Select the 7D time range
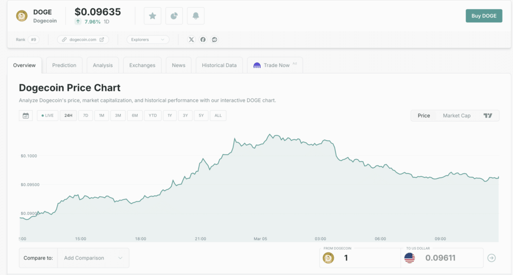 [85, 115]
